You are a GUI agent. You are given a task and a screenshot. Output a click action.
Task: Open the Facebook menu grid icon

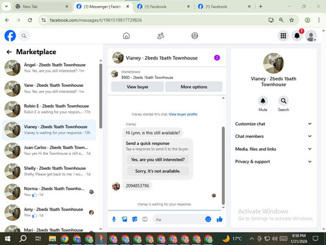[283, 36]
